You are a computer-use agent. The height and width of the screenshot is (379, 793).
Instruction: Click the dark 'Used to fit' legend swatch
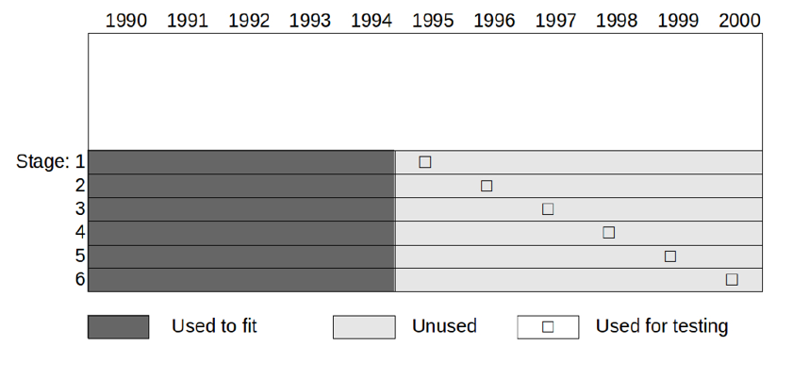118,327
